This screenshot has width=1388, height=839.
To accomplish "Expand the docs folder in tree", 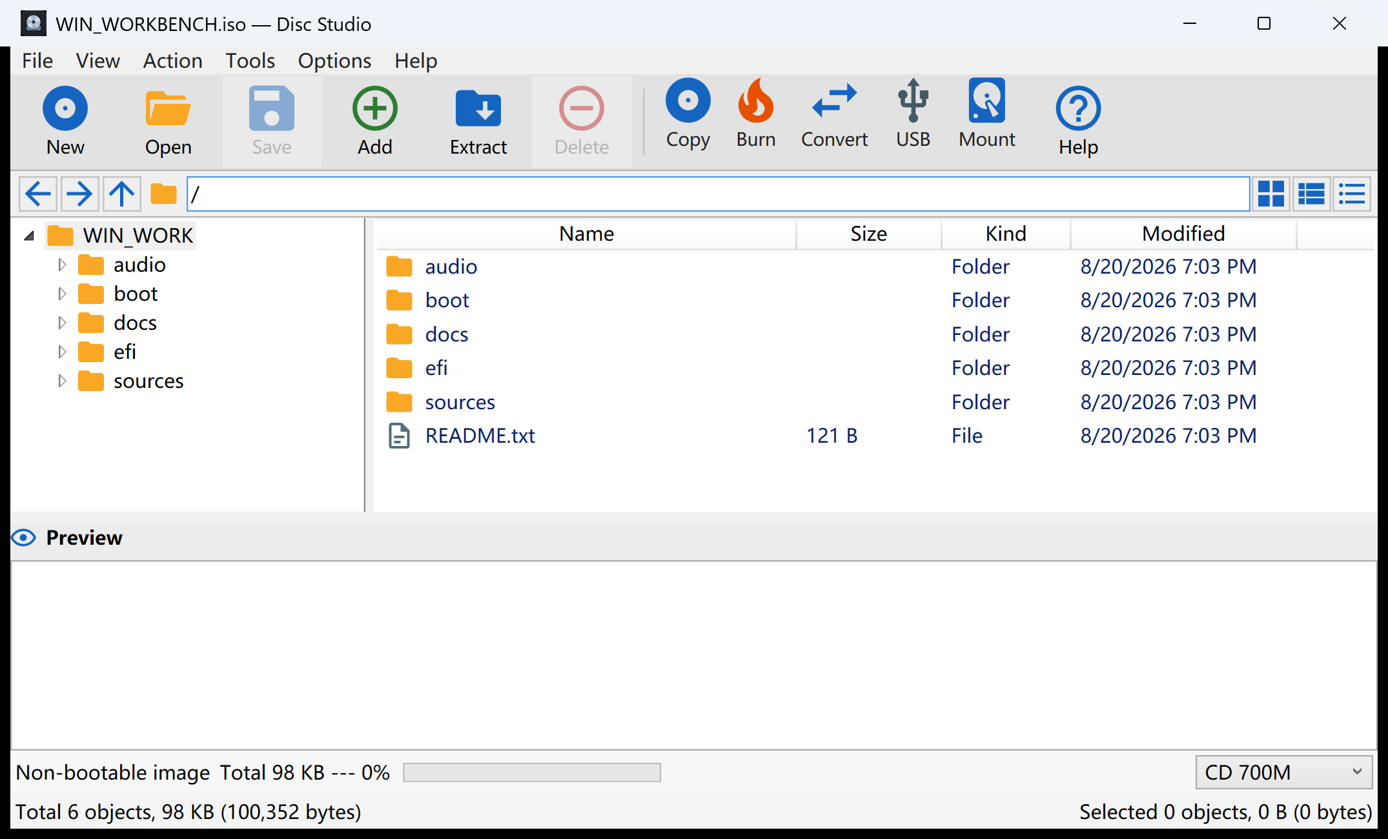I will pos(62,323).
